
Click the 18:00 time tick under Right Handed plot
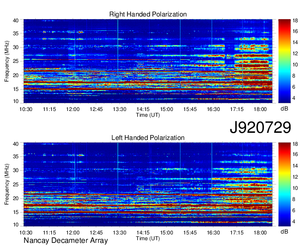[x=260, y=109]
